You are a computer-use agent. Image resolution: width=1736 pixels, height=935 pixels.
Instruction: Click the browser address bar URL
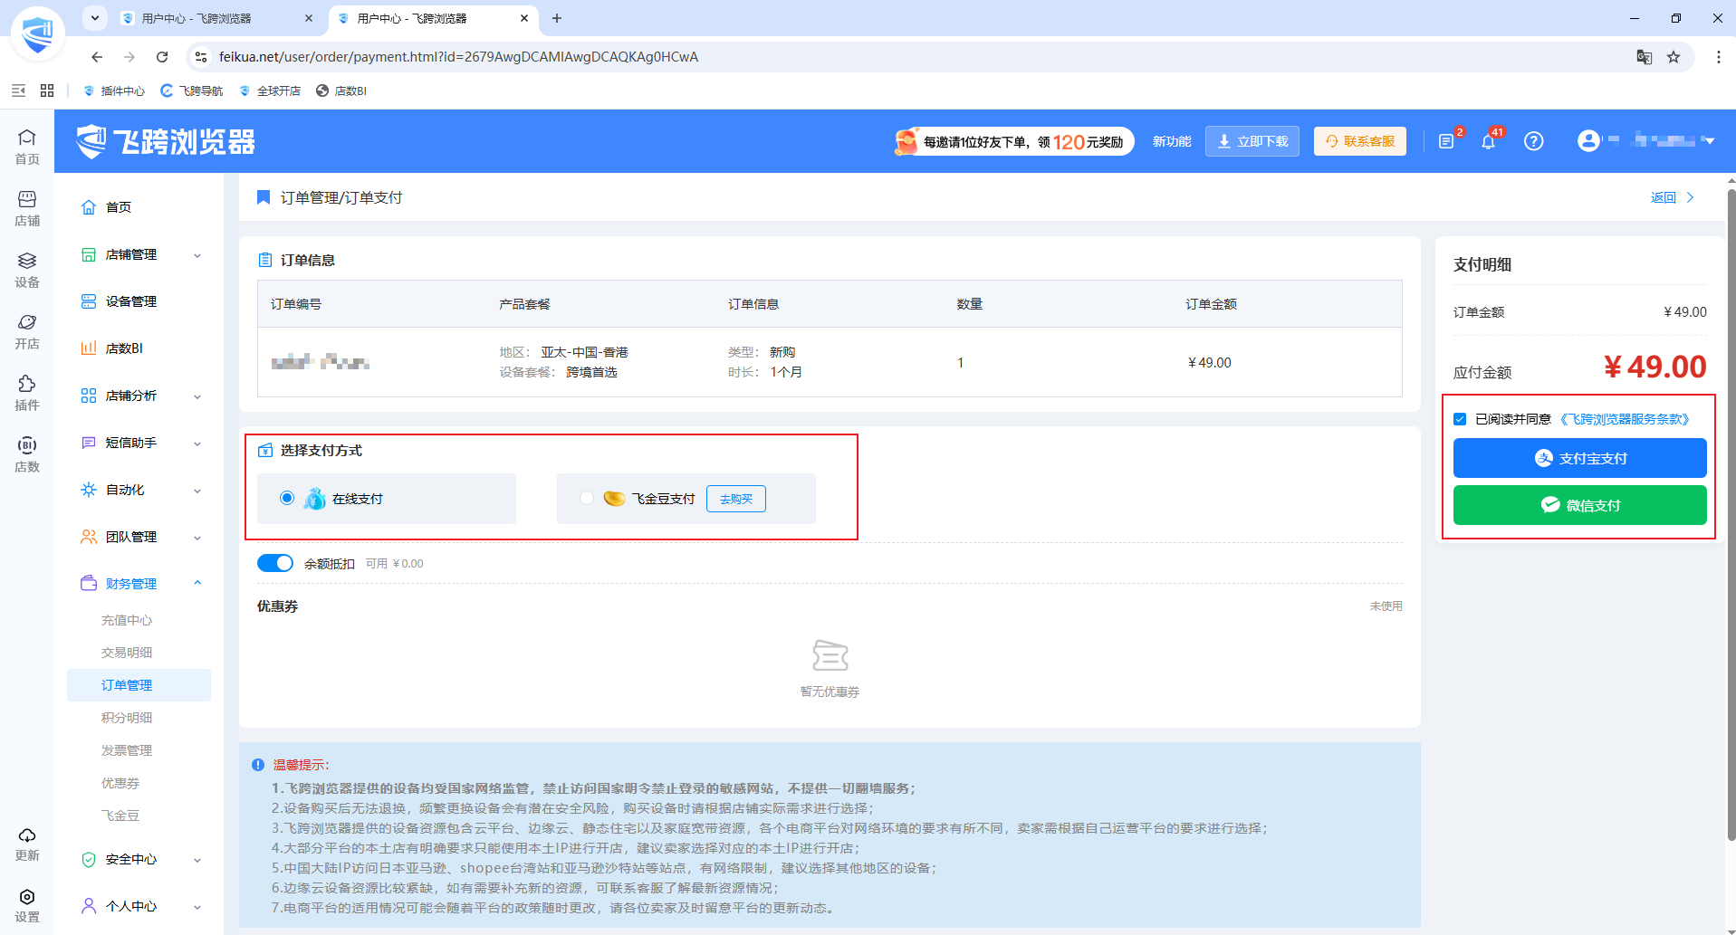click(x=458, y=57)
